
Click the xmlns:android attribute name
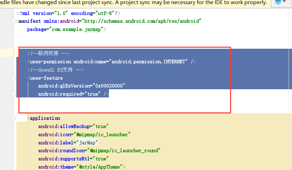click(x=62, y=21)
